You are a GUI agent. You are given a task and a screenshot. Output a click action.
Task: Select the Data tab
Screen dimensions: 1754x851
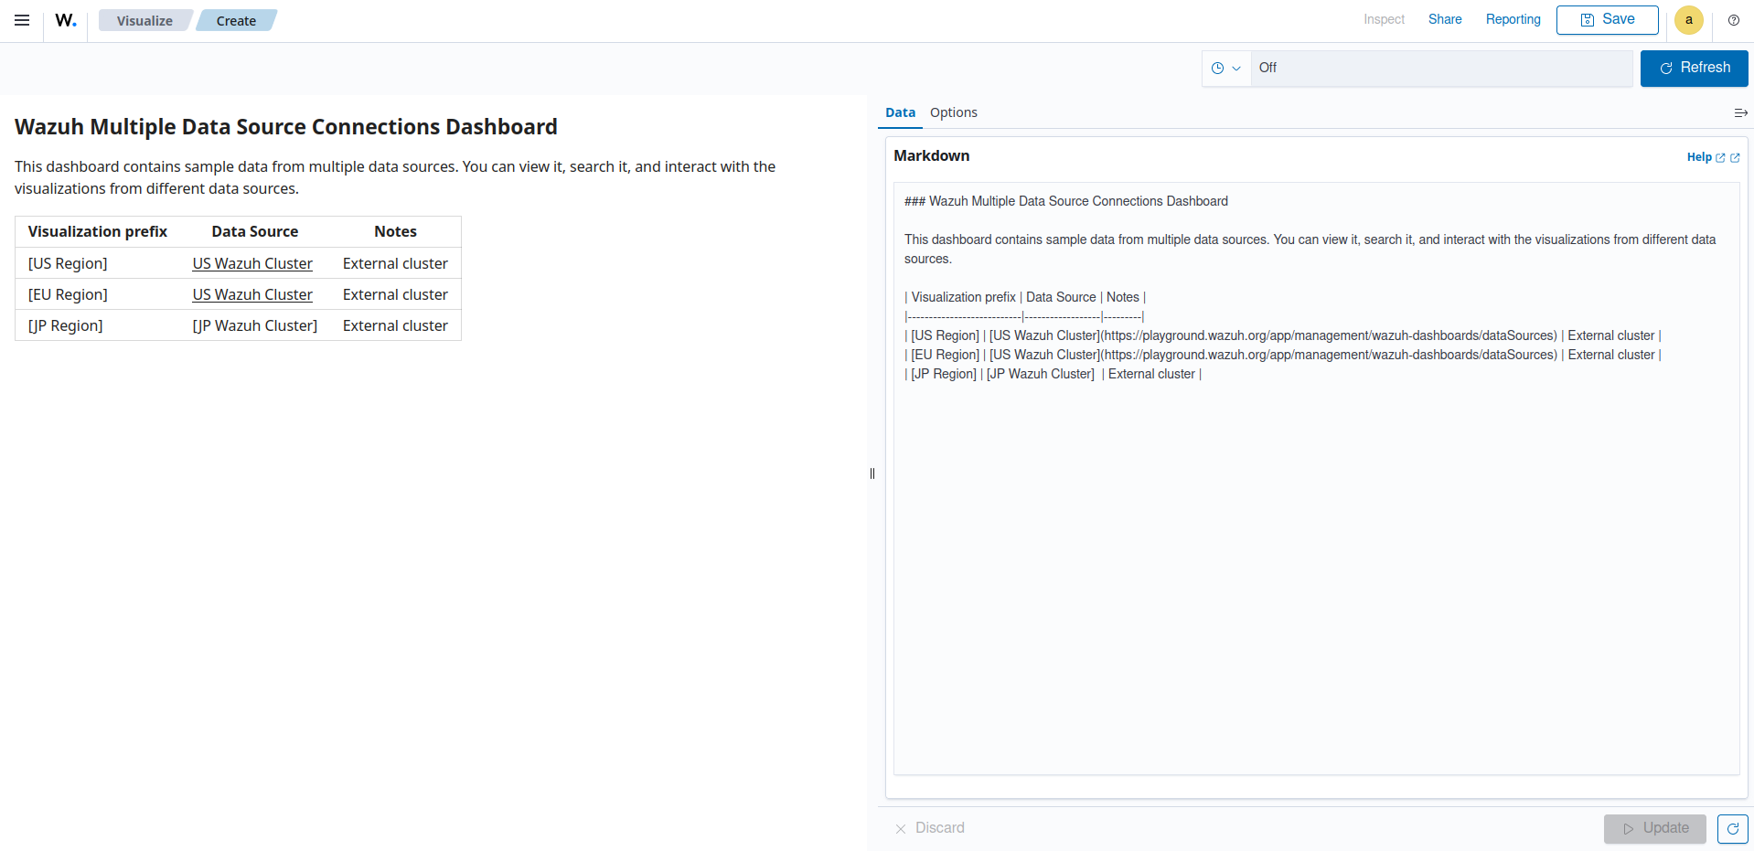[x=900, y=112]
